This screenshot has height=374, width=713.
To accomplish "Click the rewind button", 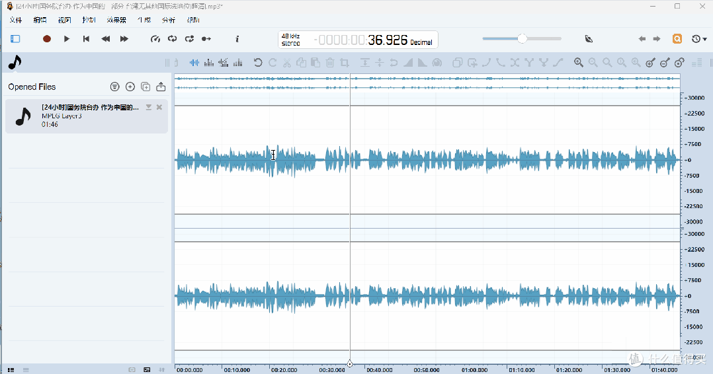I will coord(106,39).
